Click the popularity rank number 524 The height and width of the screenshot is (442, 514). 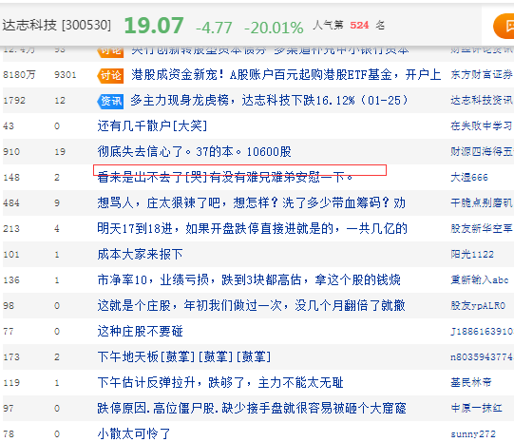[359, 26]
